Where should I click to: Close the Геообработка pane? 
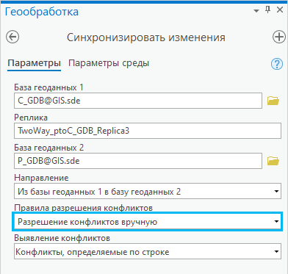tap(280, 10)
